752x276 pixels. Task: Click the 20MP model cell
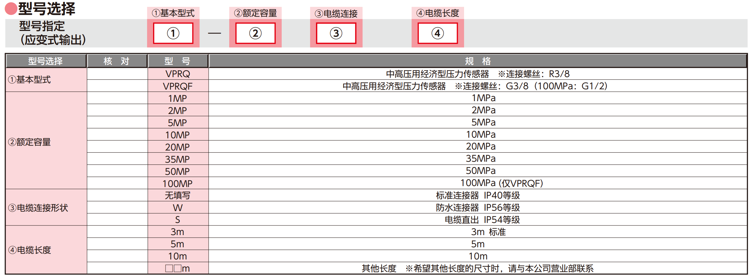(x=178, y=147)
